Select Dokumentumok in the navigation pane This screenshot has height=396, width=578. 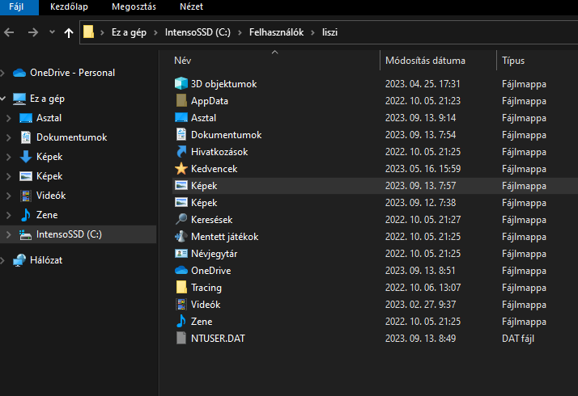pos(71,137)
